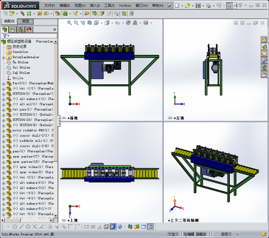
Task: Select the Ön Düzlem plane item
Action: pyautogui.click(x=20, y=62)
